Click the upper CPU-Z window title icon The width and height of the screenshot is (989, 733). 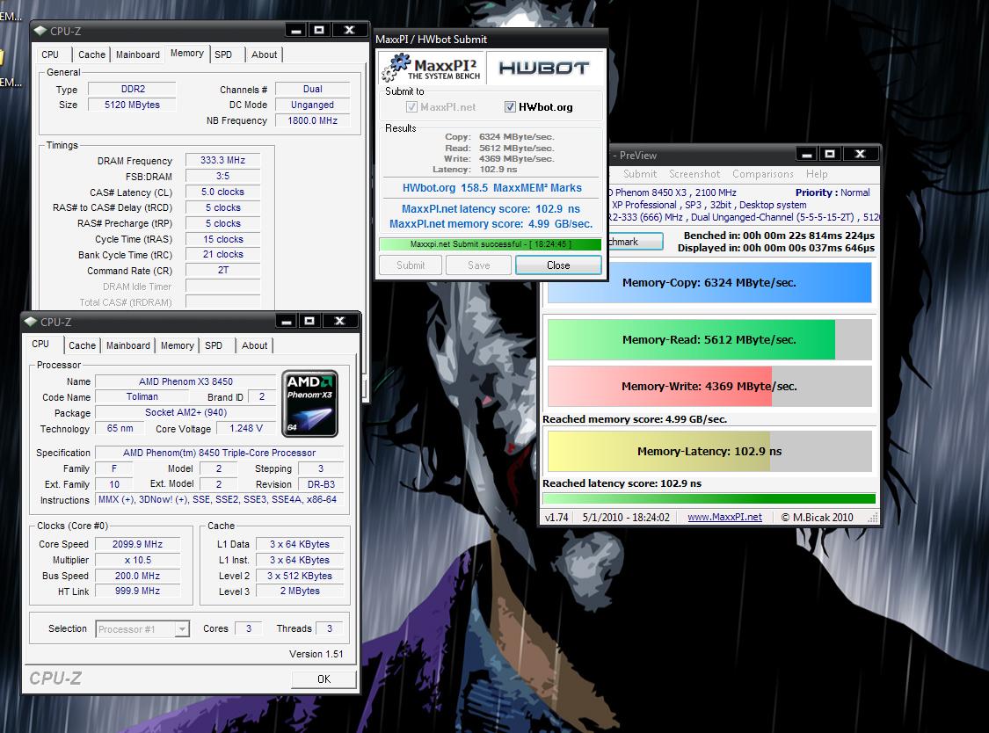(40, 30)
